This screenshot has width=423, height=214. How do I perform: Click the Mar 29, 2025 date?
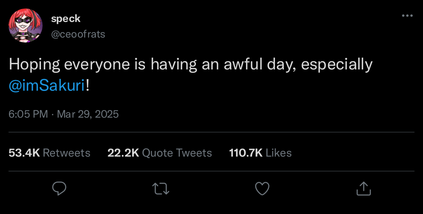click(x=88, y=114)
